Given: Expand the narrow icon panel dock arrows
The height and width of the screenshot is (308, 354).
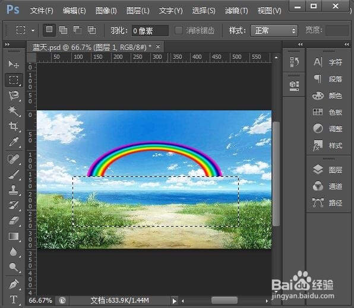Looking at the screenshot, I should pyautogui.click(x=300, y=45).
